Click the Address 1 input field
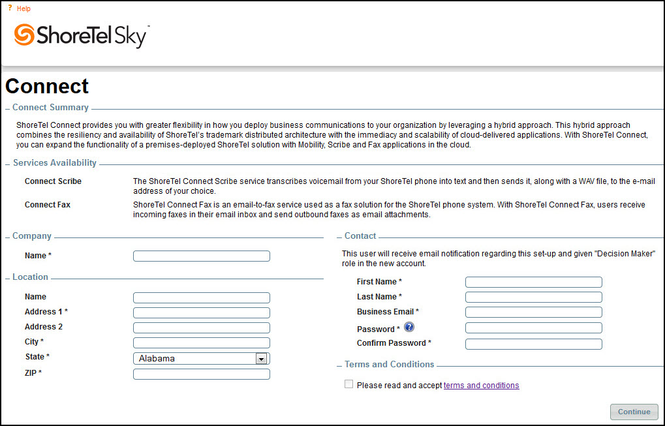This screenshot has width=665, height=426. pos(202,313)
